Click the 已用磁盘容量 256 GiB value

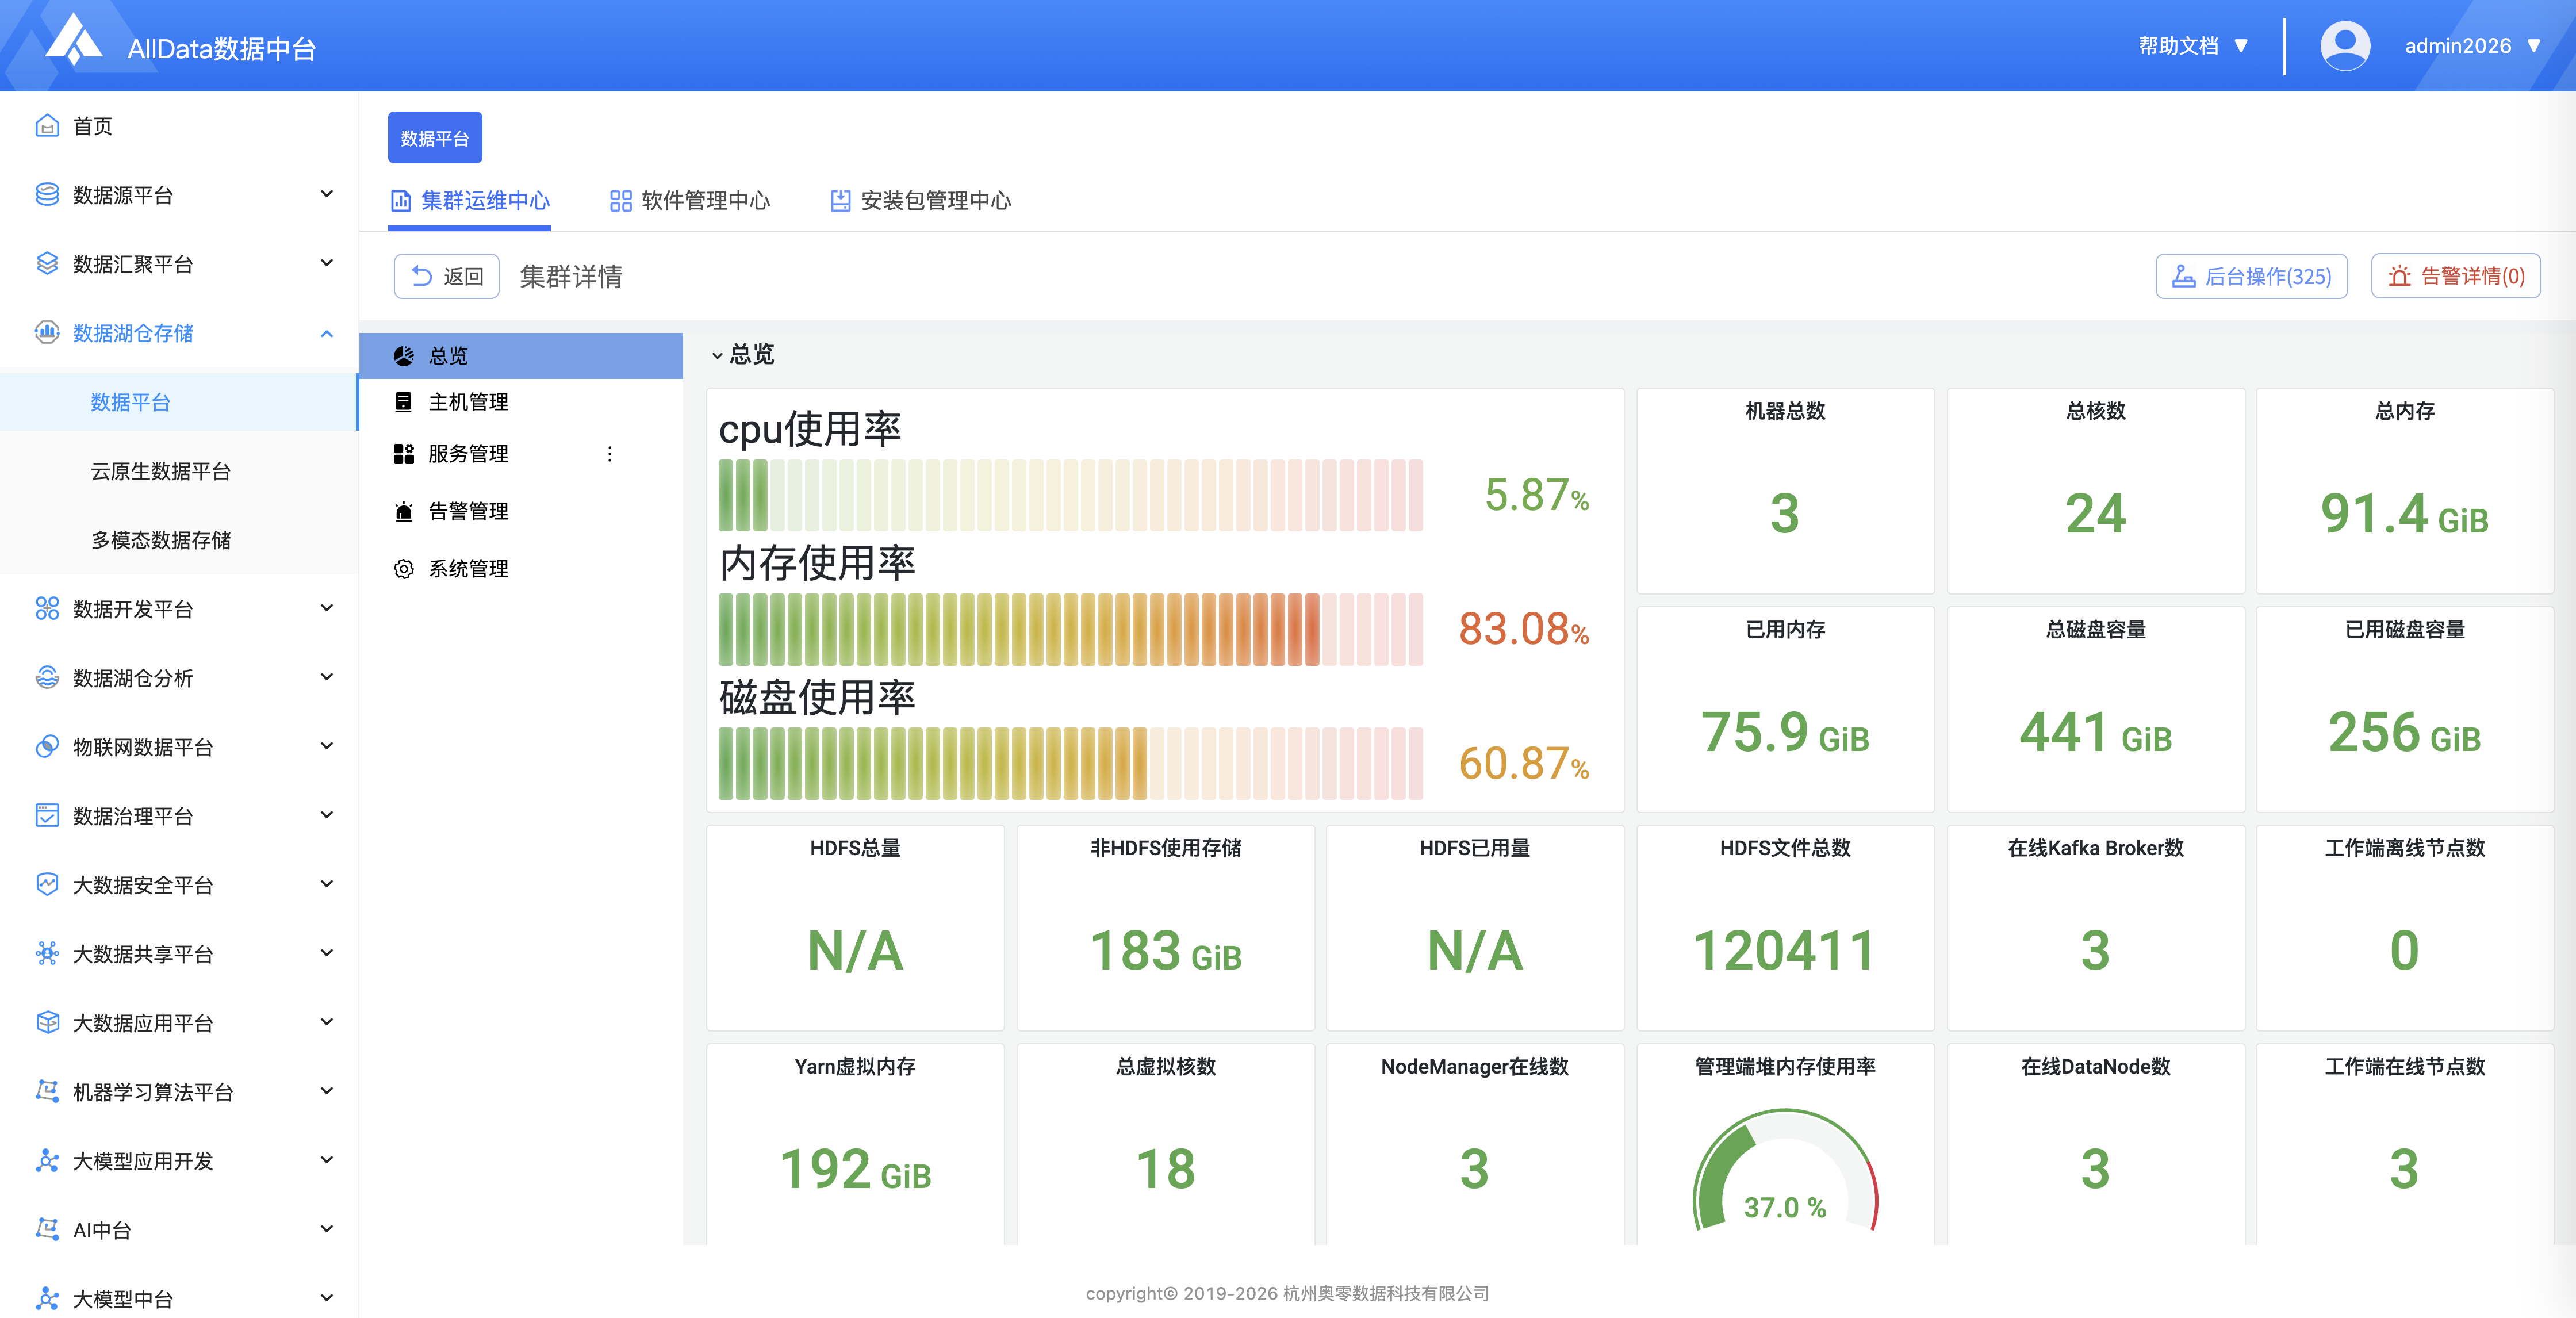tap(2404, 732)
